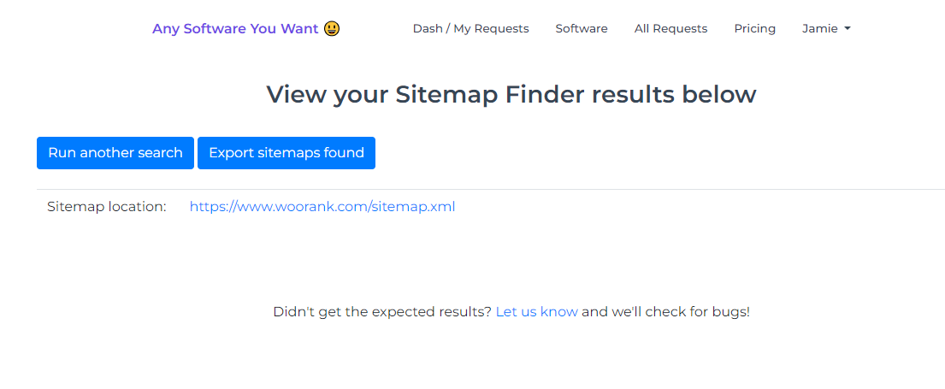This screenshot has height=389, width=945.
Task: Go to Dash / My Requests
Action: [470, 28]
